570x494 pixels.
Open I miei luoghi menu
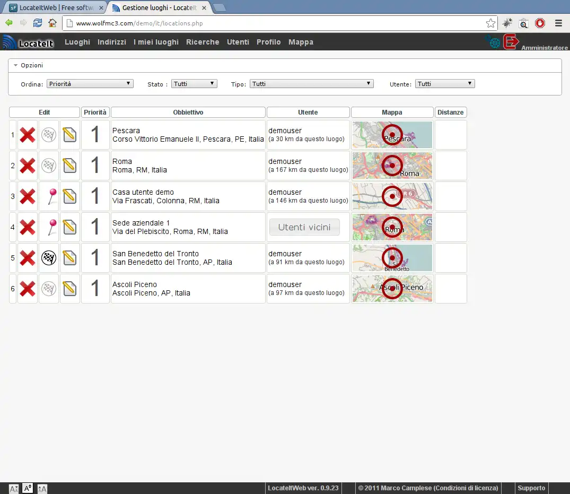(156, 42)
